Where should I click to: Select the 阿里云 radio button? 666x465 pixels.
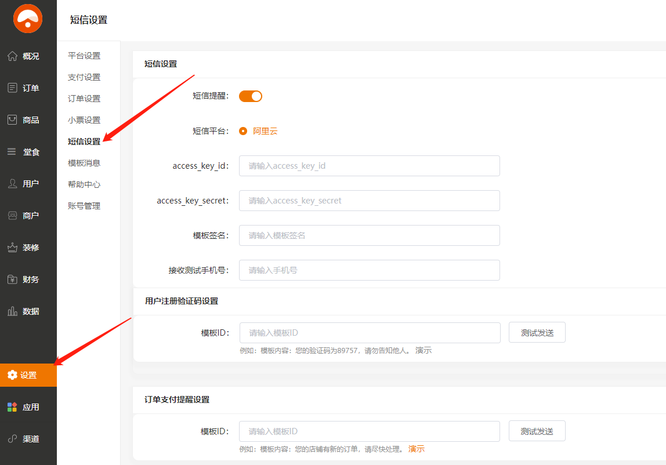[243, 131]
